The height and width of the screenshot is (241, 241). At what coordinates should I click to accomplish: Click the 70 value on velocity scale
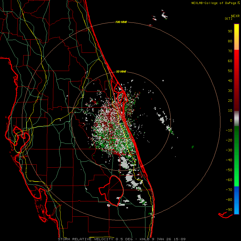point(230,51)
